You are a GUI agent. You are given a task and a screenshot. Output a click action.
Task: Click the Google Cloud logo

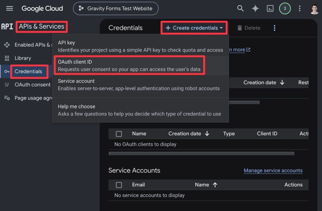(x=42, y=8)
